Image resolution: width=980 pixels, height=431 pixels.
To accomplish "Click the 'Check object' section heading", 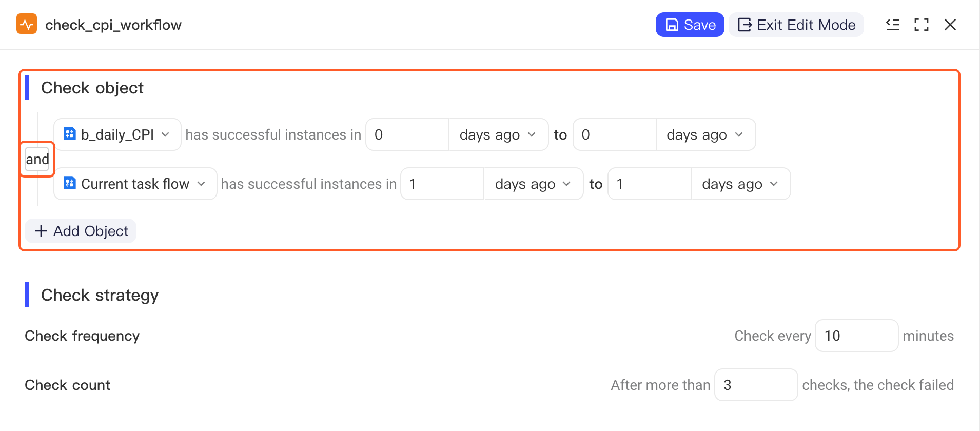I will (92, 88).
